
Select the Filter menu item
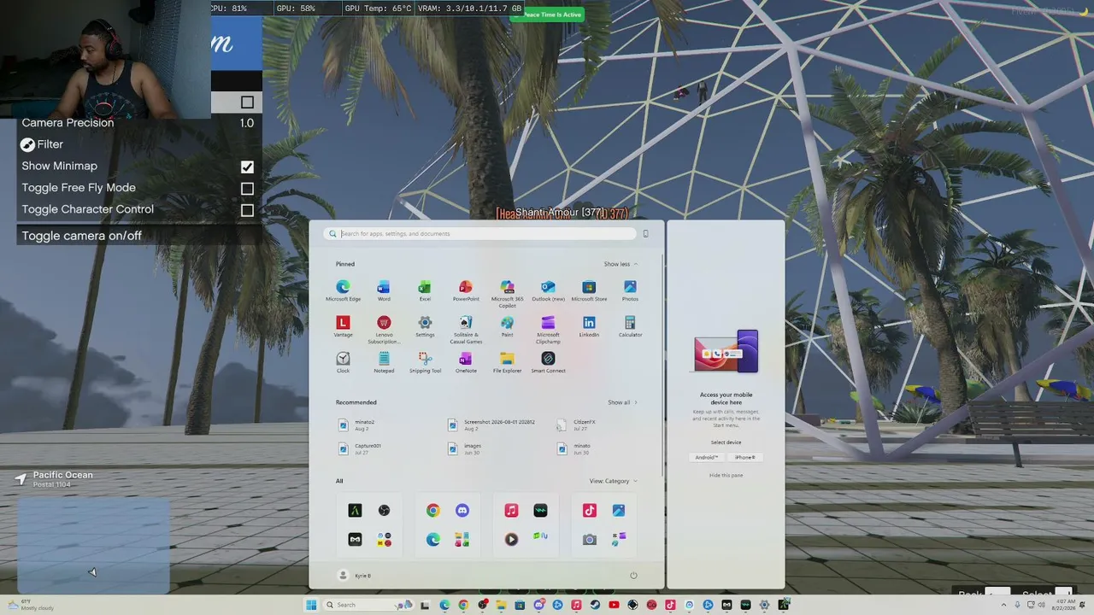click(139, 144)
